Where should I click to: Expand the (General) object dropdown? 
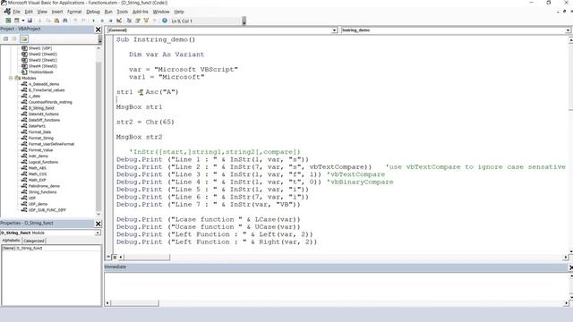point(334,30)
